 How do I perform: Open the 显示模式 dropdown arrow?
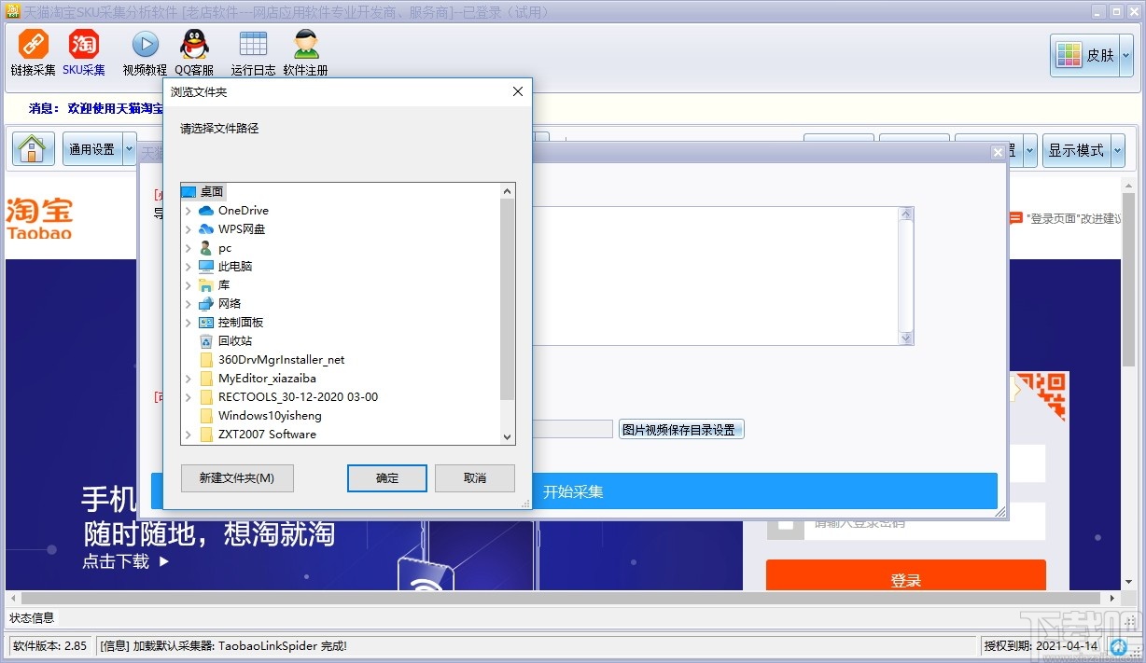1117,149
